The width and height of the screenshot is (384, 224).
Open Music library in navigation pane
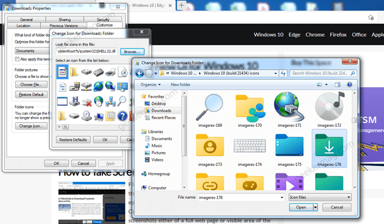154,145
